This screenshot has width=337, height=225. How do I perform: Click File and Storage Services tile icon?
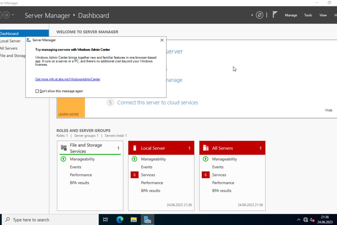click(x=64, y=148)
